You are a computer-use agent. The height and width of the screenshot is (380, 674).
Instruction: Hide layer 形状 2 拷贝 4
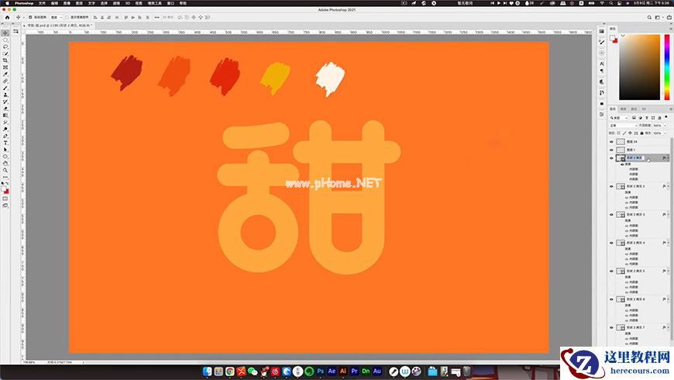(612, 243)
